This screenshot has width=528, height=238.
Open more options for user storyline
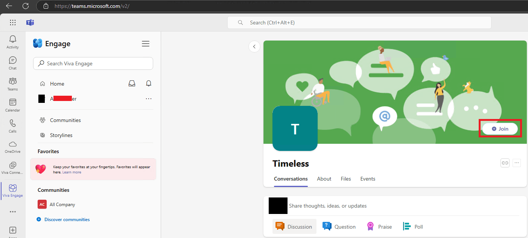(x=148, y=99)
